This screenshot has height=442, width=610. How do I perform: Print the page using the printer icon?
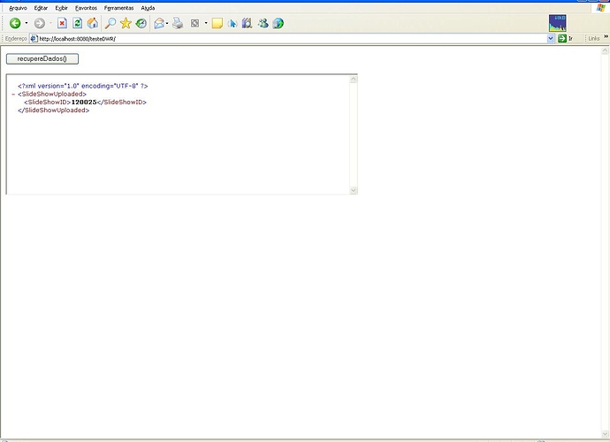point(178,23)
